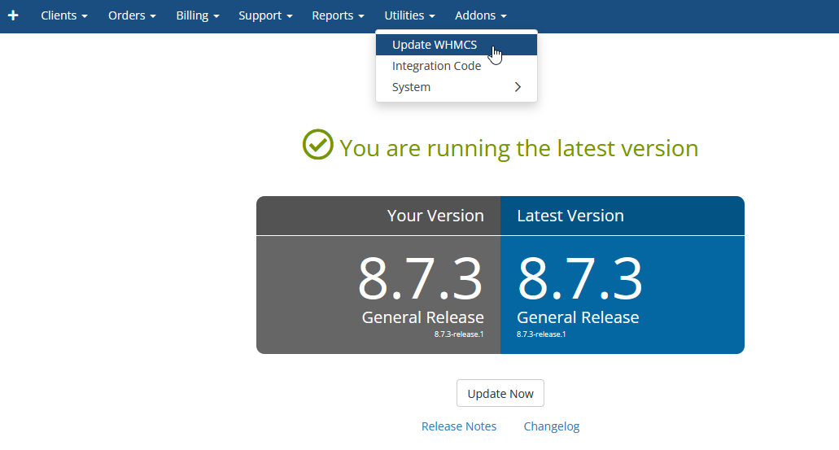Screen dimensions: 839x450
Task: Click the 8.7.3 number under Latest Version
Action: [x=579, y=279]
